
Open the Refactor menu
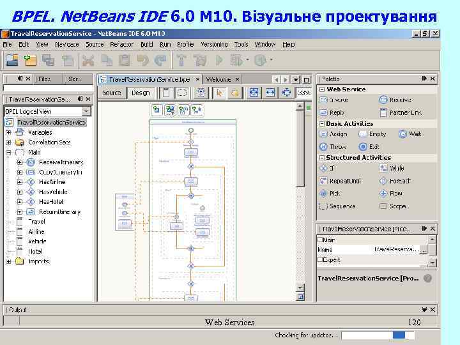coord(122,44)
